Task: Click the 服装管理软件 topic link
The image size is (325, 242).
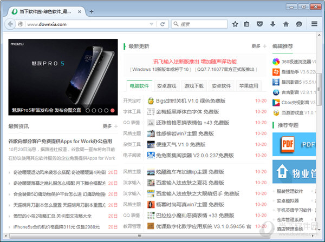Action: [290, 191]
